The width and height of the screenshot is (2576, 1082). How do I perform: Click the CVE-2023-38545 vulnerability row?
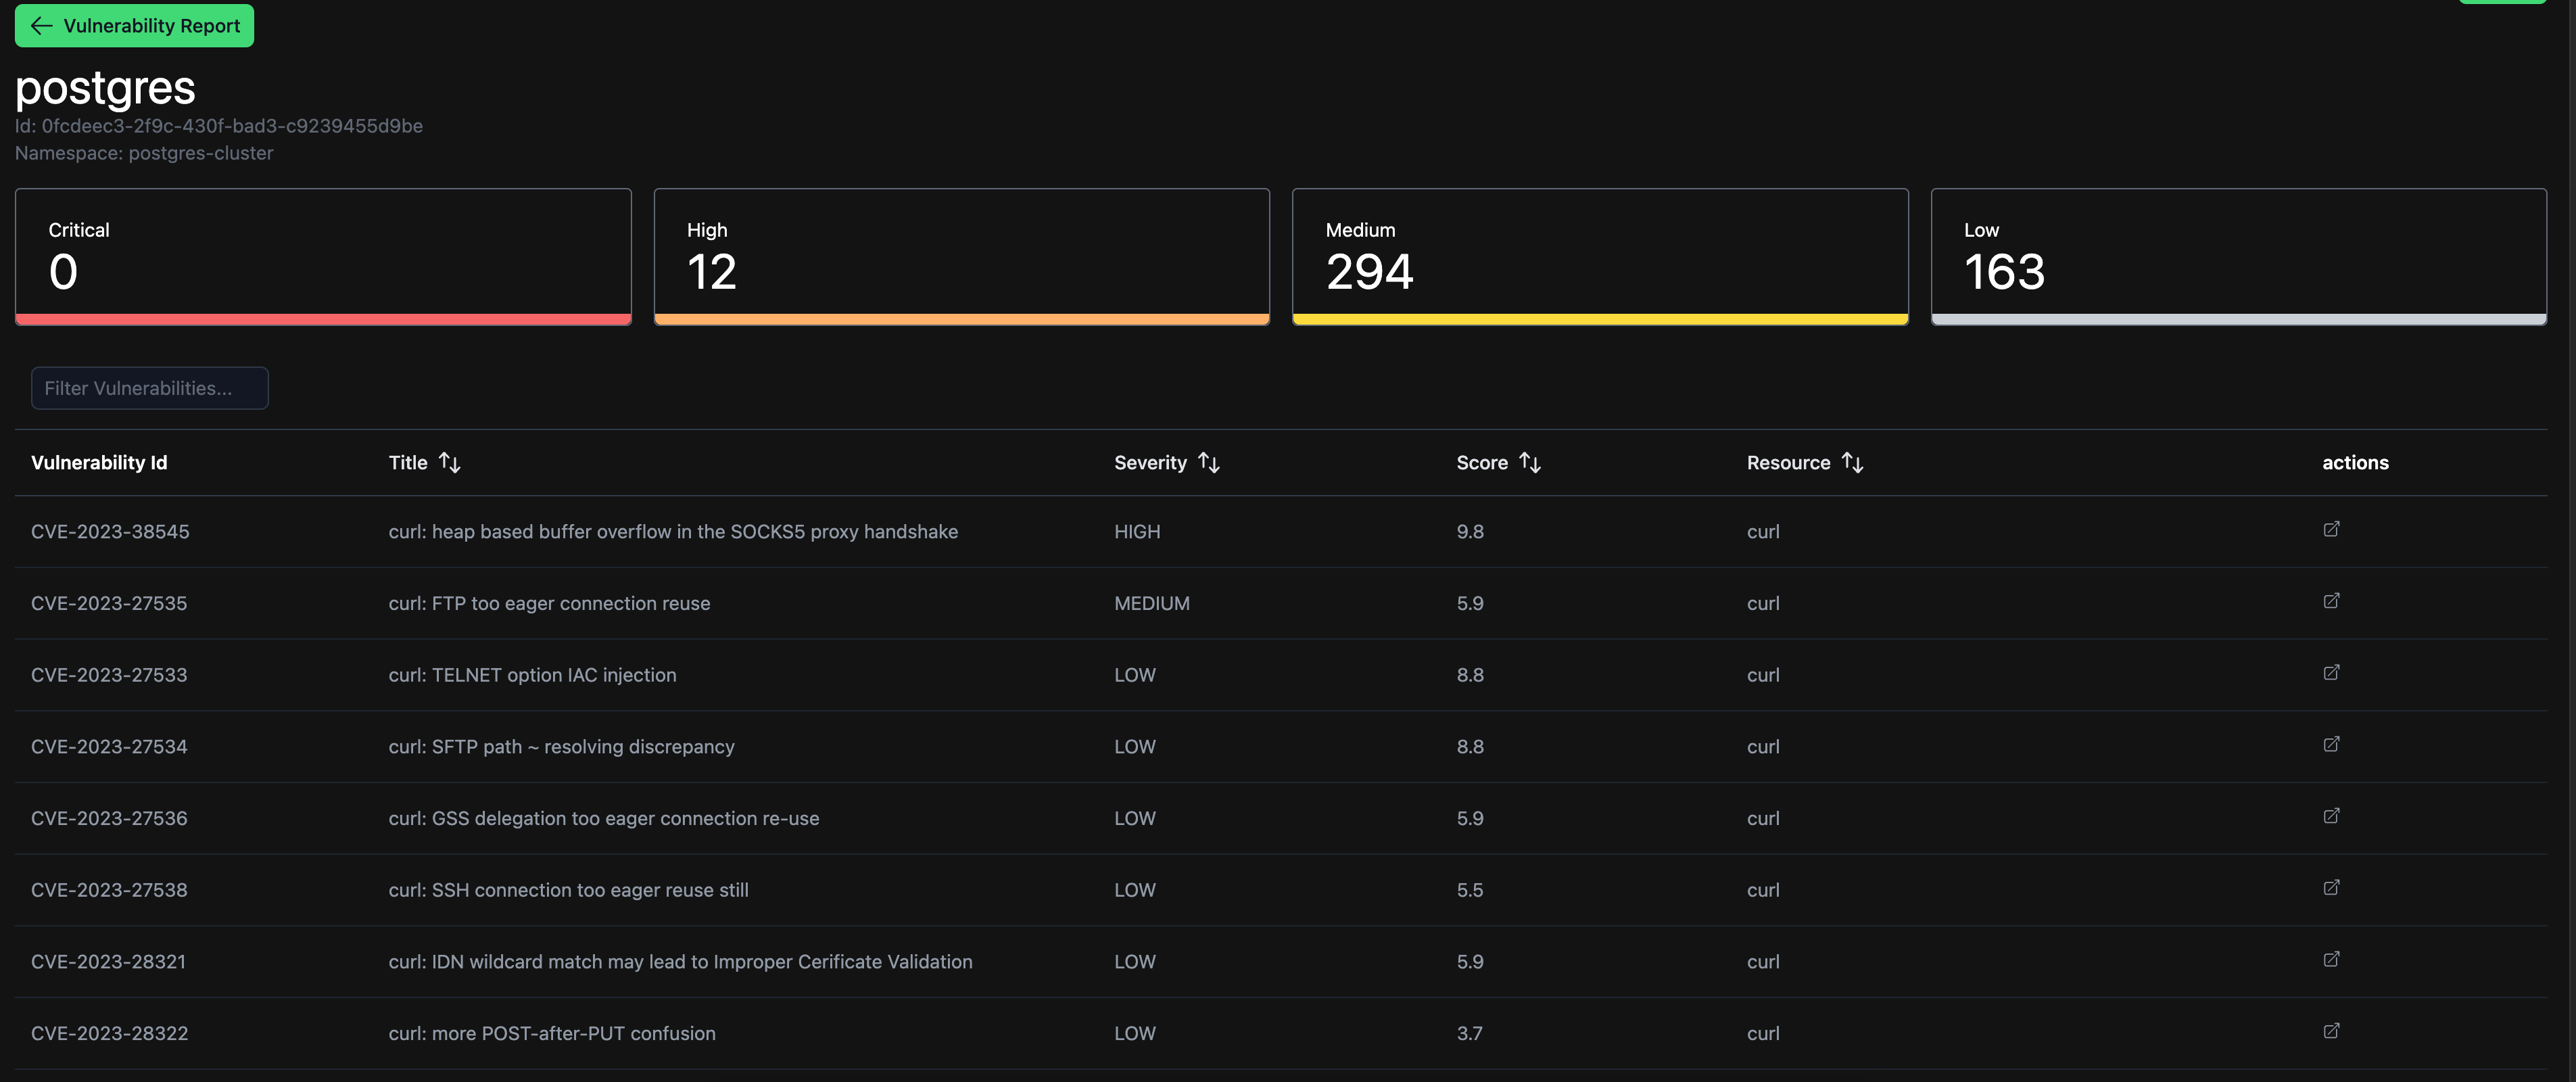pos(672,532)
